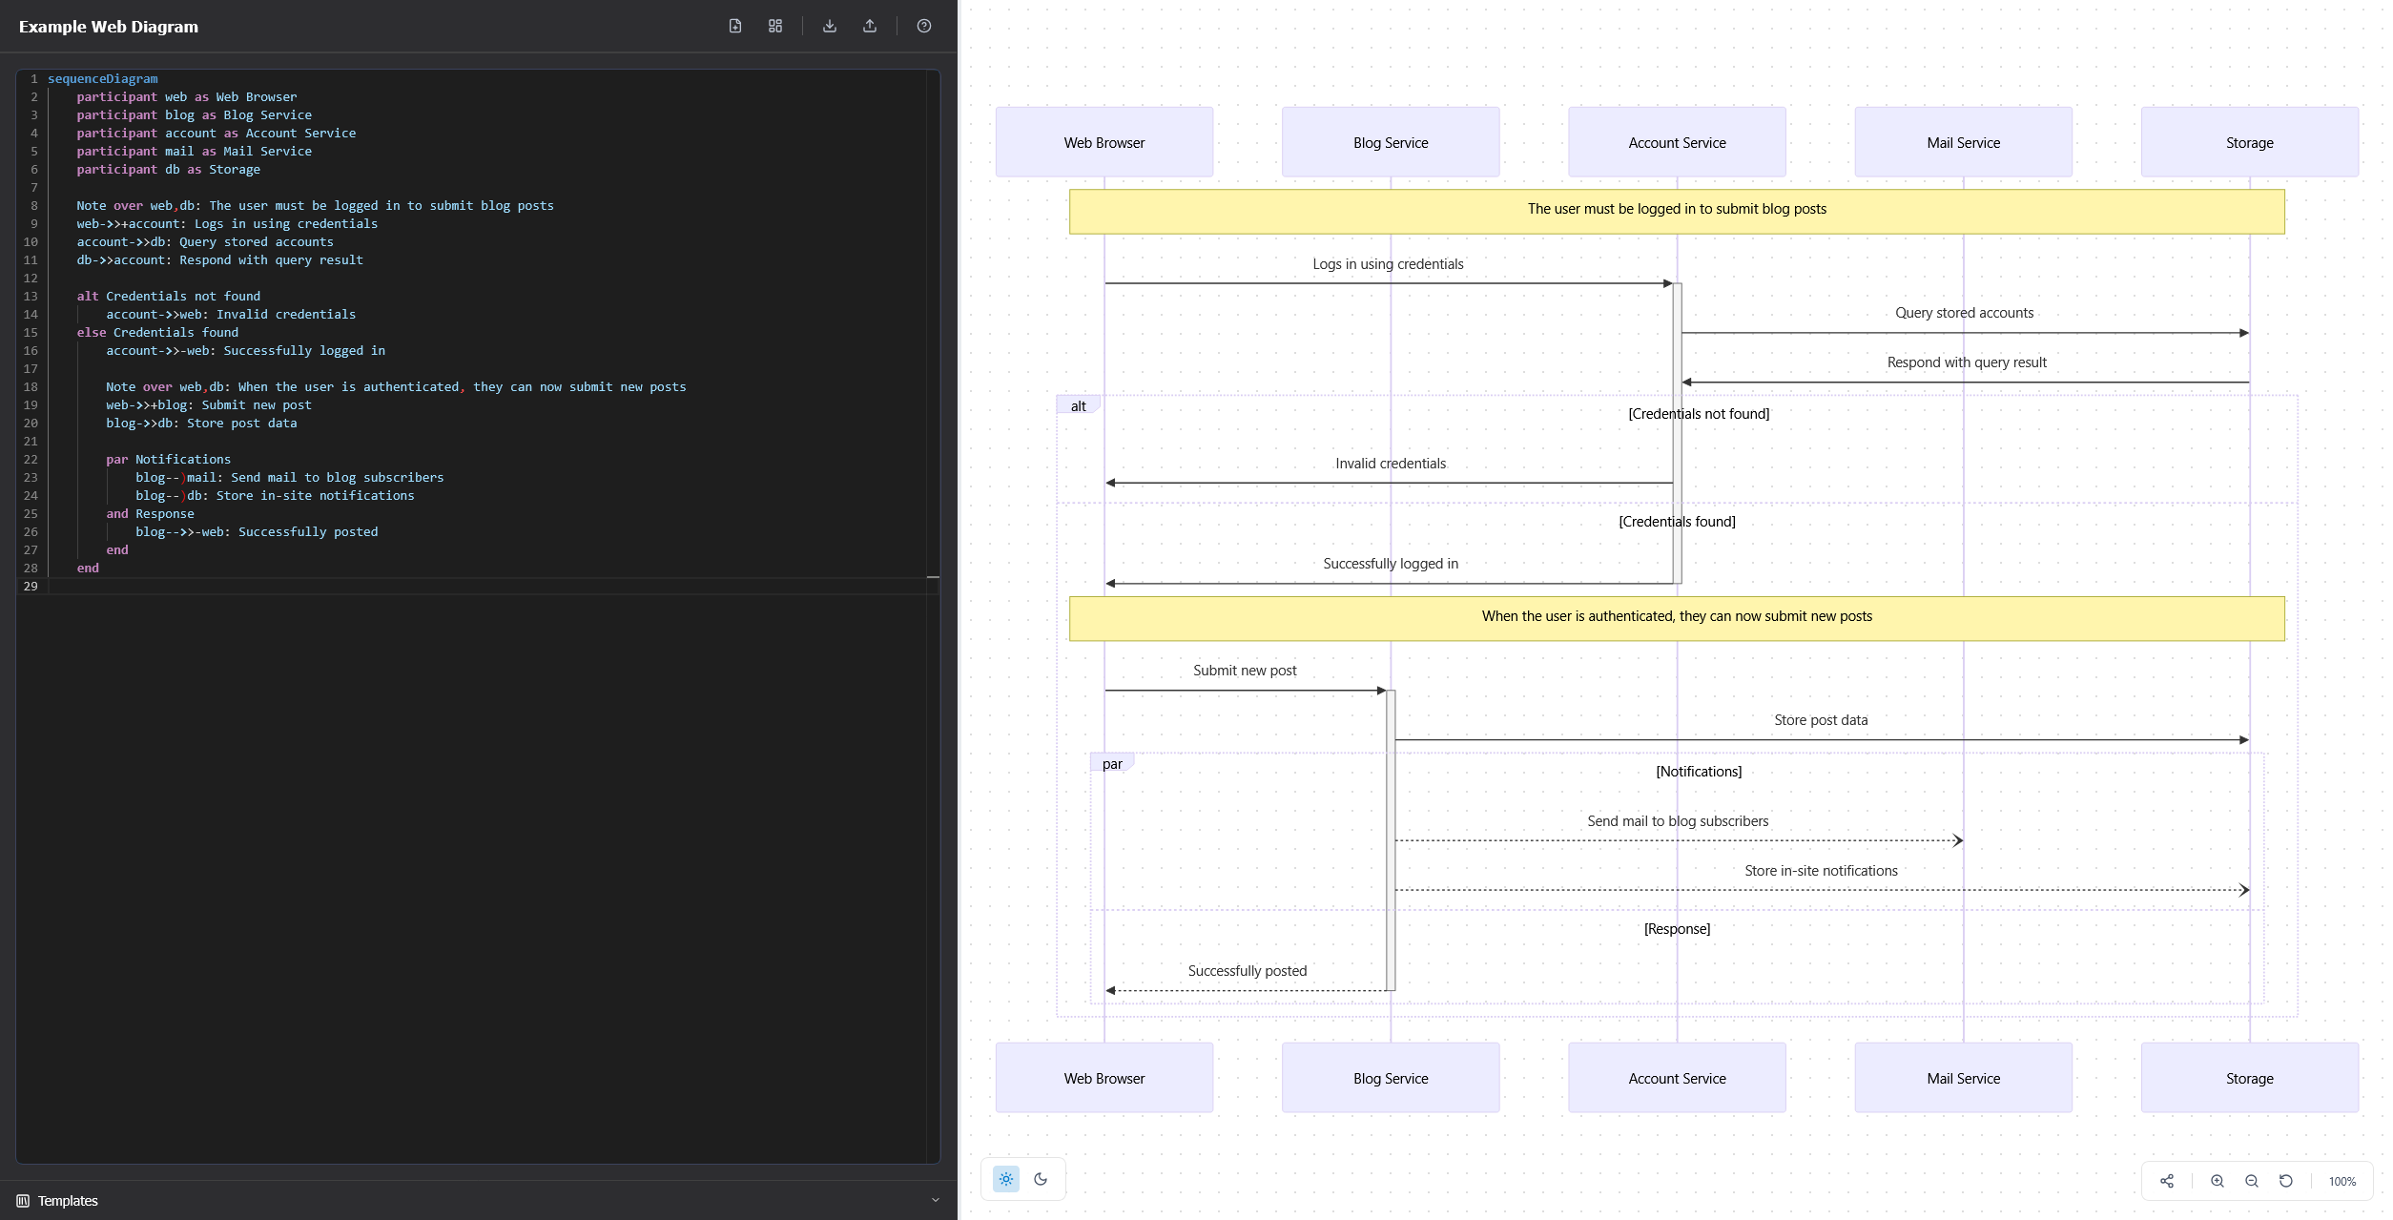Click code line 'participant web as Web Browser'
Screen dimensions: 2393x1220
coord(187,97)
